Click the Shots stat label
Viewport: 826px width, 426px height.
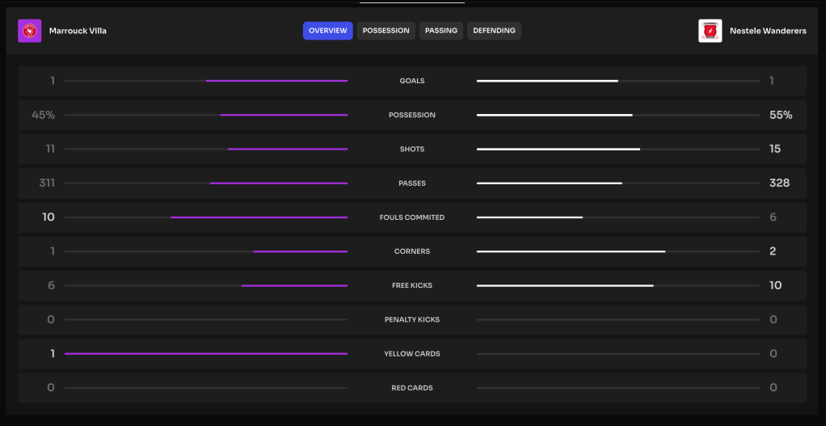(412, 150)
